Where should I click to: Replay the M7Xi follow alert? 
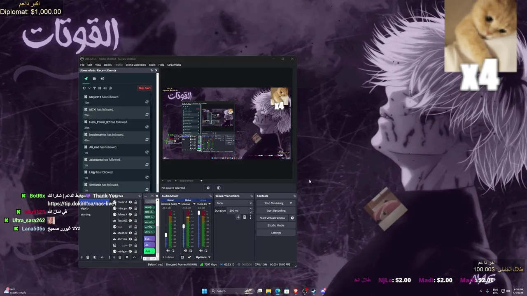coord(147,115)
